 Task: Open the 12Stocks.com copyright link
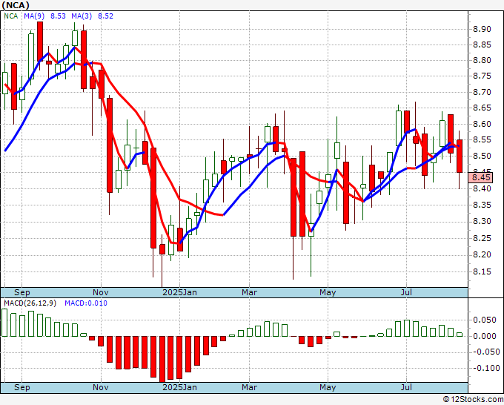click(x=473, y=400)
